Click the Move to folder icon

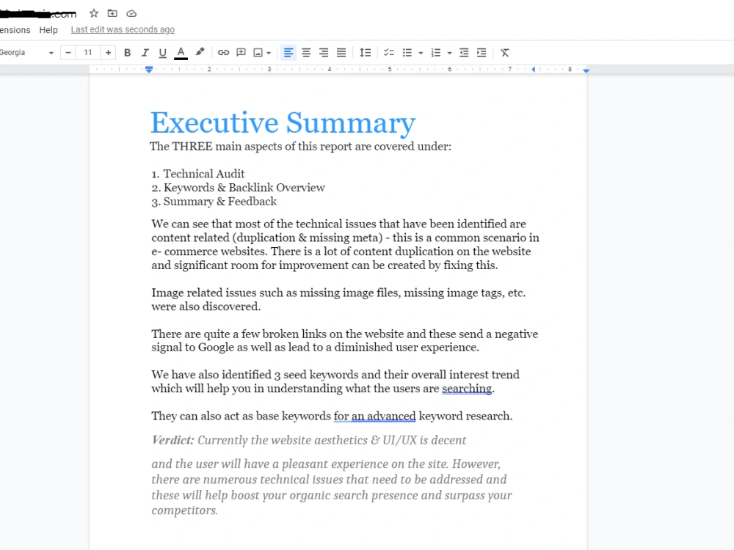[x=112, y=13]
